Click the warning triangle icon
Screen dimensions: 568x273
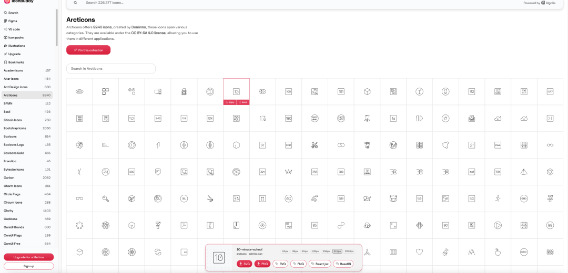(524, 172)
